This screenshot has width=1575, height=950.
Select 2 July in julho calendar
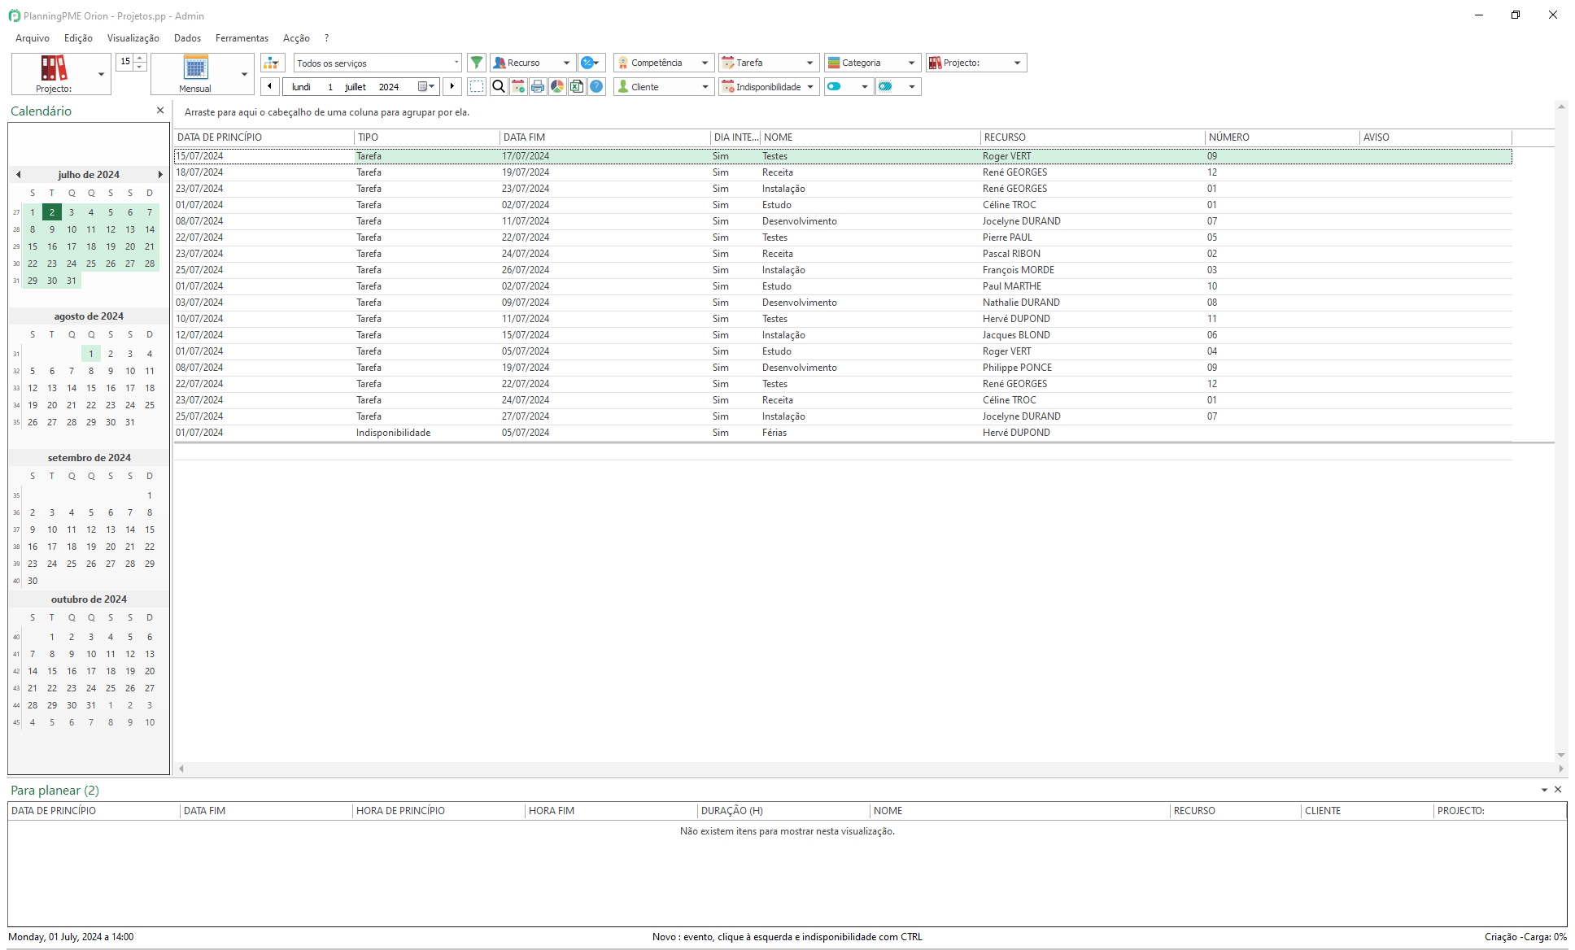click(52, 212)
